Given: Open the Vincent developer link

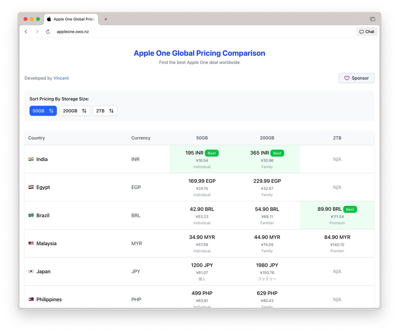Looking at the screenshot, I should click(61, 78).
